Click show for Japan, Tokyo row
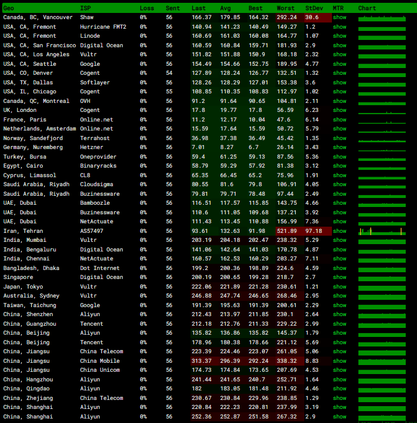The width and height of the screenshot is (417, 423). point(339,287)
